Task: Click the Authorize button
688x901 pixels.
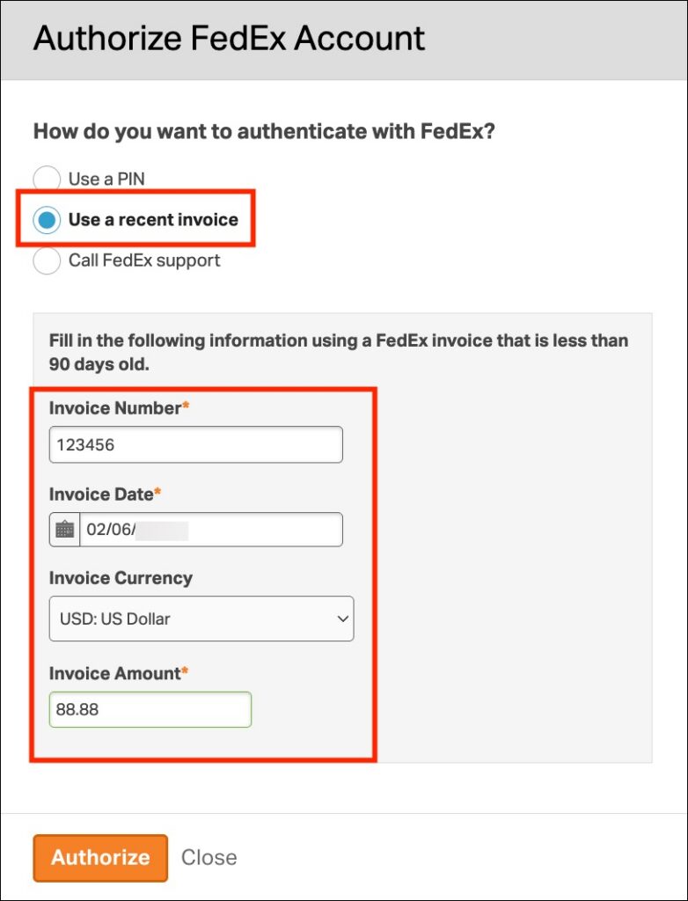Action: [100, 858]
